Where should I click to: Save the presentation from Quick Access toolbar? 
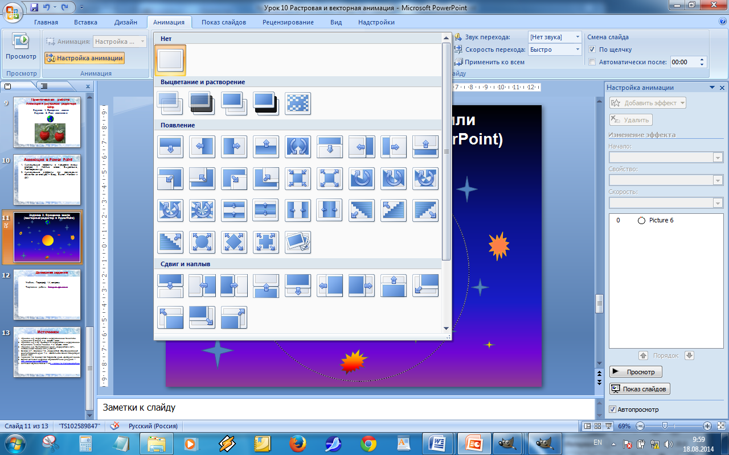(x=34, y=7)
